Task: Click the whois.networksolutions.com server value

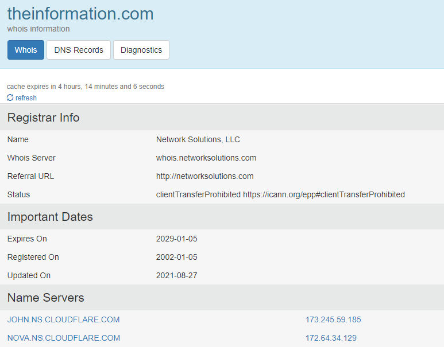Action: click(206, 158)
